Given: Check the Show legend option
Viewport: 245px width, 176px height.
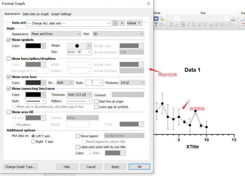Looking at the screenshot, I should tap(78, 136).
